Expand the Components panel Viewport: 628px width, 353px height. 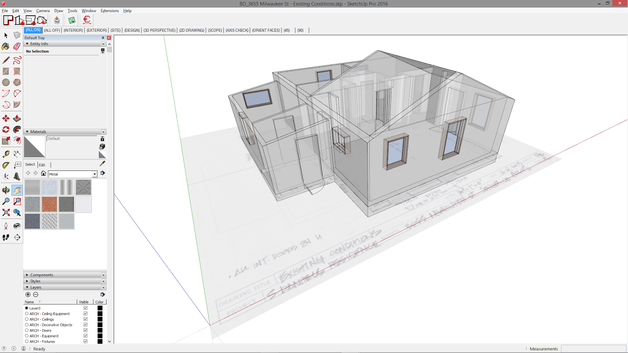point(27,275)
